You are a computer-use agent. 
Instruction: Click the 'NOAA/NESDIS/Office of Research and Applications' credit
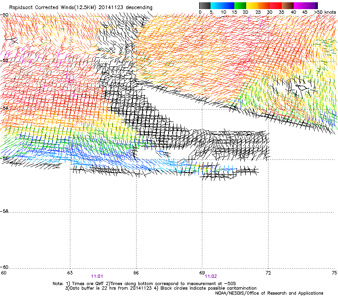point(269,293)
